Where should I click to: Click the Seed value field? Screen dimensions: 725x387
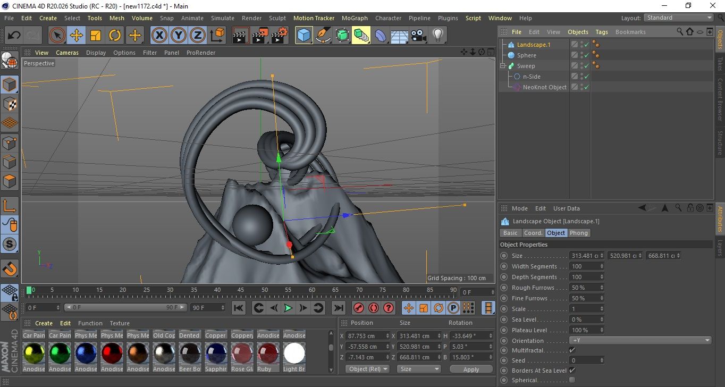point(587,360)
